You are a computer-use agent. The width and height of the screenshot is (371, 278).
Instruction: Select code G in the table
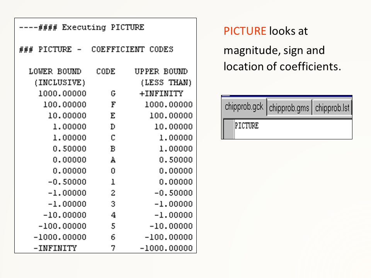113,93
